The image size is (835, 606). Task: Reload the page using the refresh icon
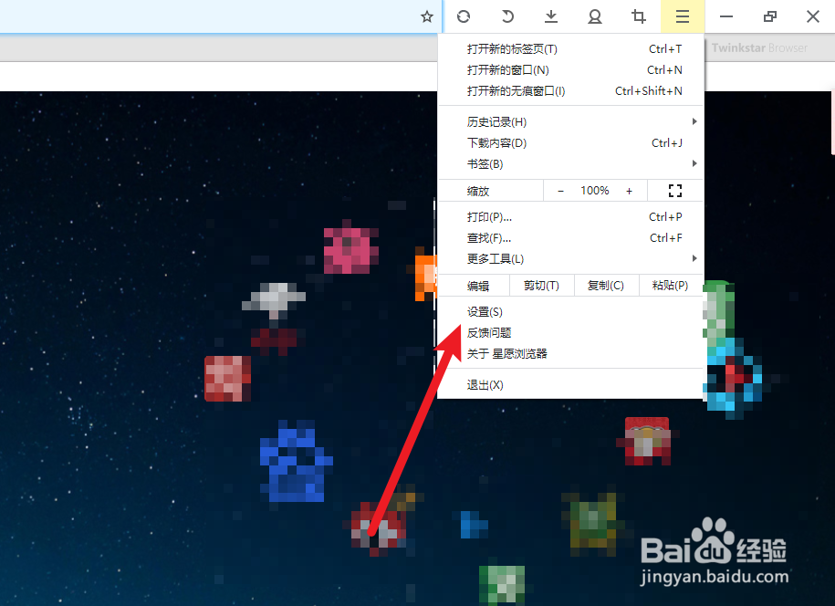point(464,16)
